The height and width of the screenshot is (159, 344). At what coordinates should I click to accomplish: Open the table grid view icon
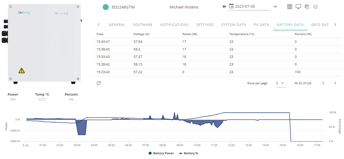point(290,7)
